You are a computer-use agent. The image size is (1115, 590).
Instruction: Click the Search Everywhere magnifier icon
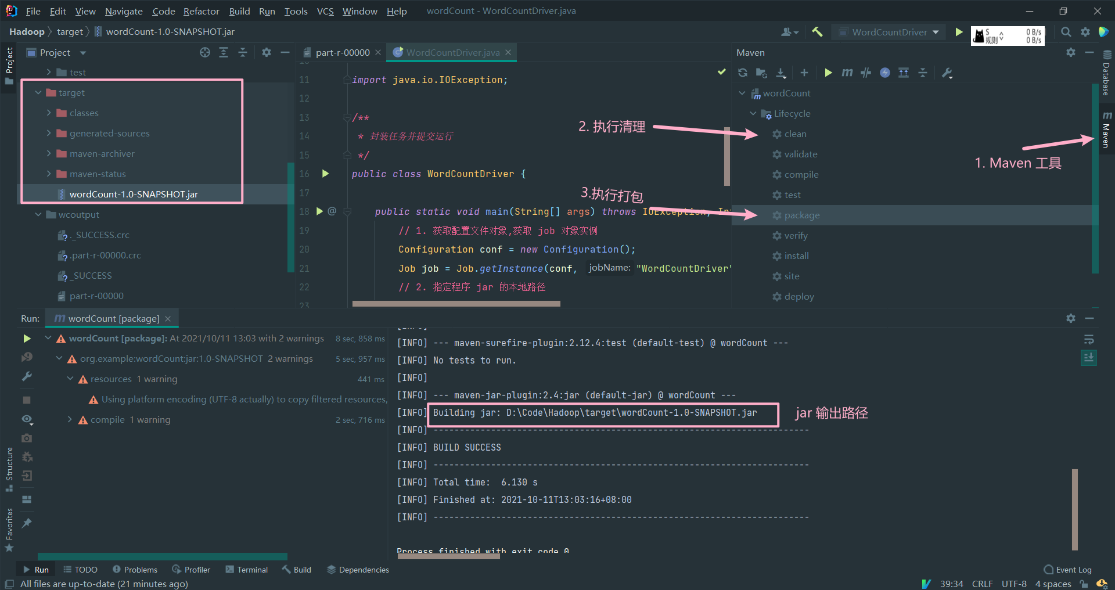[1066, 32]
